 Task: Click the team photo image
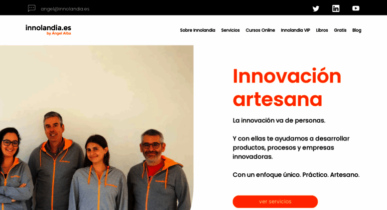[97, 128]
